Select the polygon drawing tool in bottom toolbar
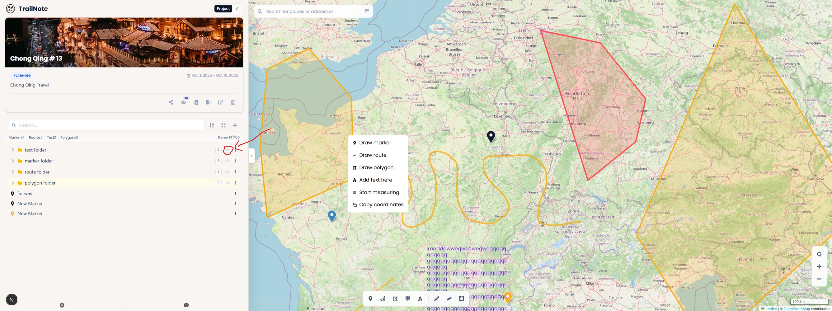This screenshot has height=311, width=832. pos(395,299)
